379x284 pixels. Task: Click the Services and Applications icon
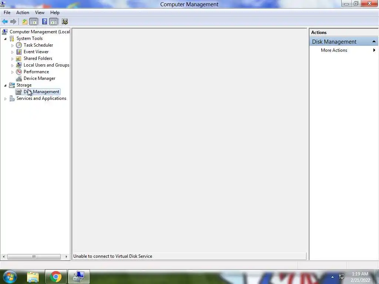(x=12, y=98)
